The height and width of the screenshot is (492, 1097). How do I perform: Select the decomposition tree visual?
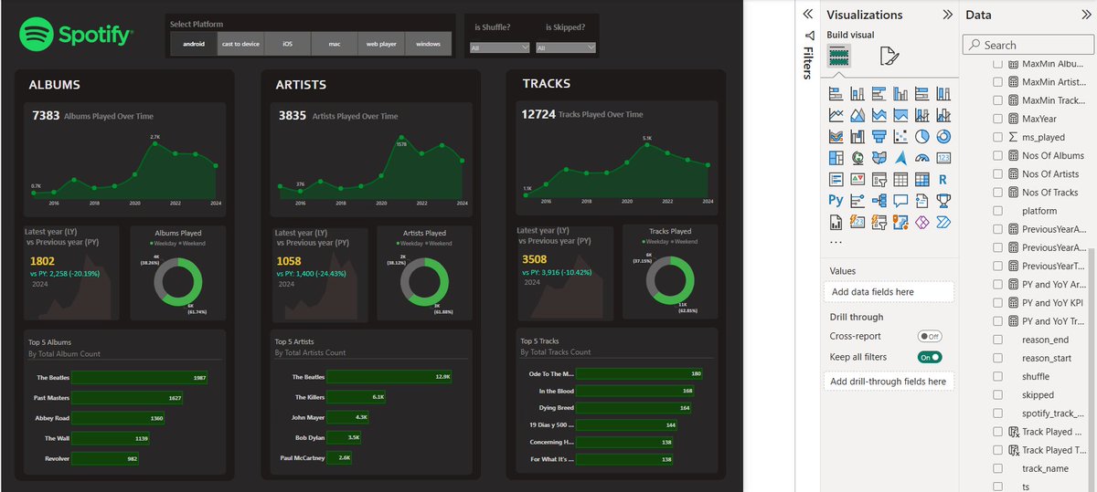pyautogui.click(x=879, y=200)
